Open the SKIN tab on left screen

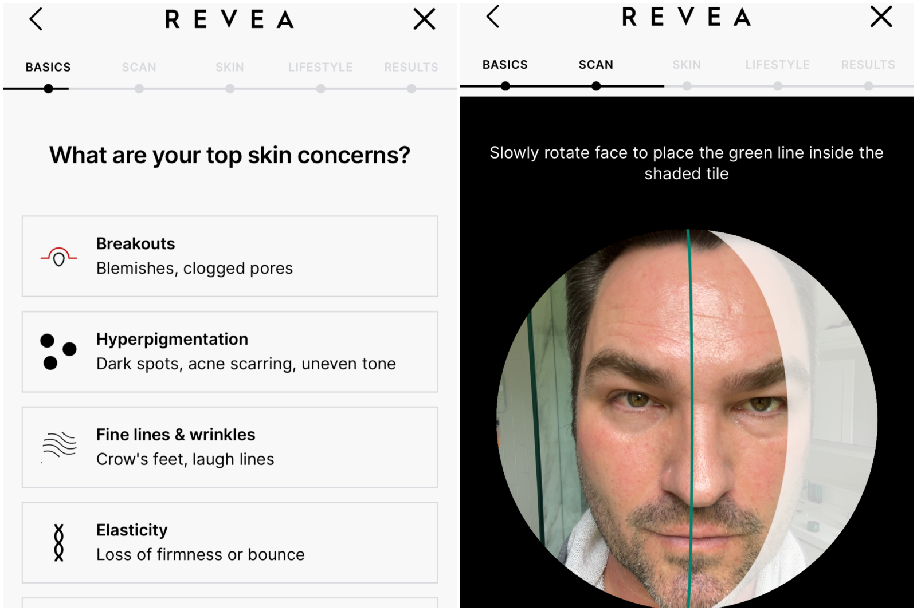tap(230, 67)
